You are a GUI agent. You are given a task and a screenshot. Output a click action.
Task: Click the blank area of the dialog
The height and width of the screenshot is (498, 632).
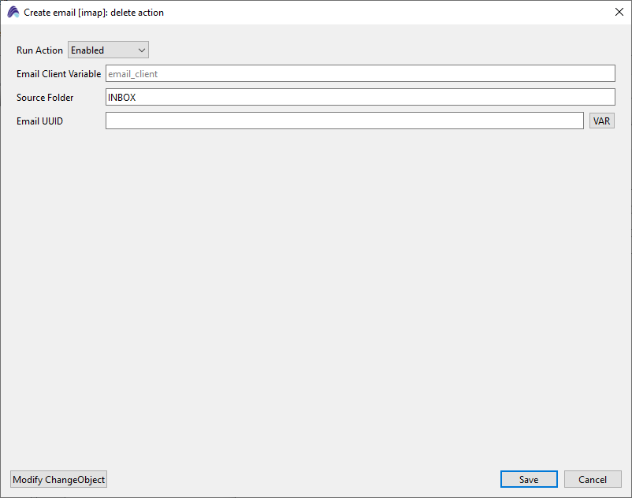315,299
